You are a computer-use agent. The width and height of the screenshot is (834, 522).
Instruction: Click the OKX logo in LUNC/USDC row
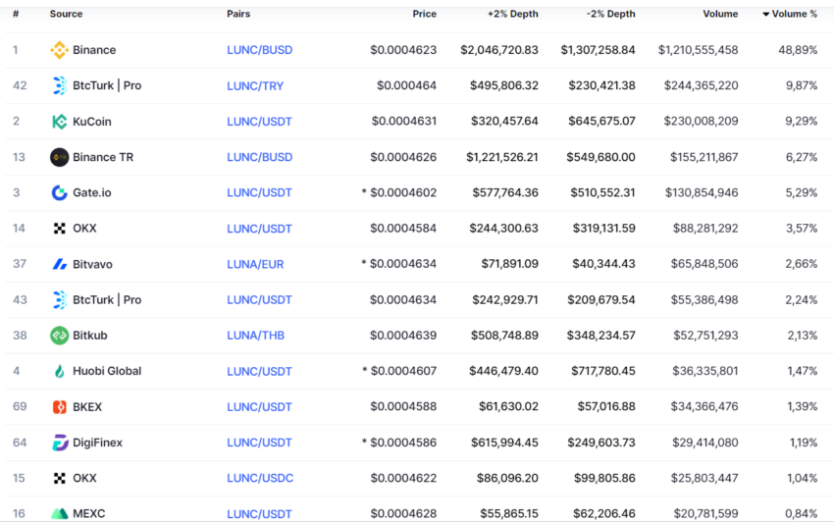coord(60,479)
